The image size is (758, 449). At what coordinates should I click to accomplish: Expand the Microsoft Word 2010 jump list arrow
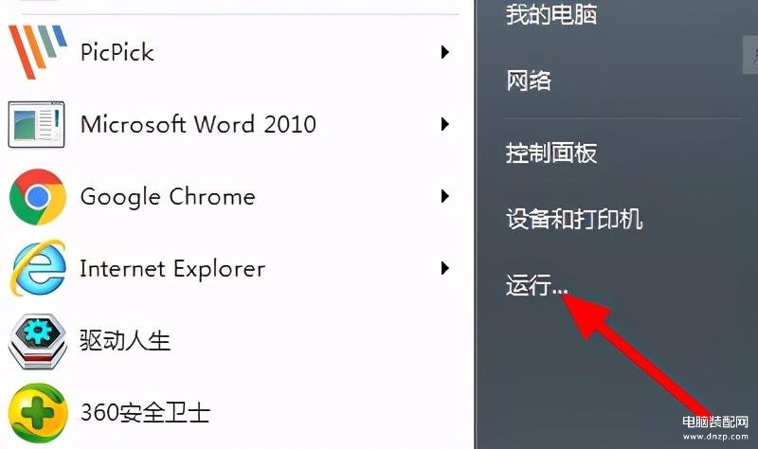pos(444,124)
